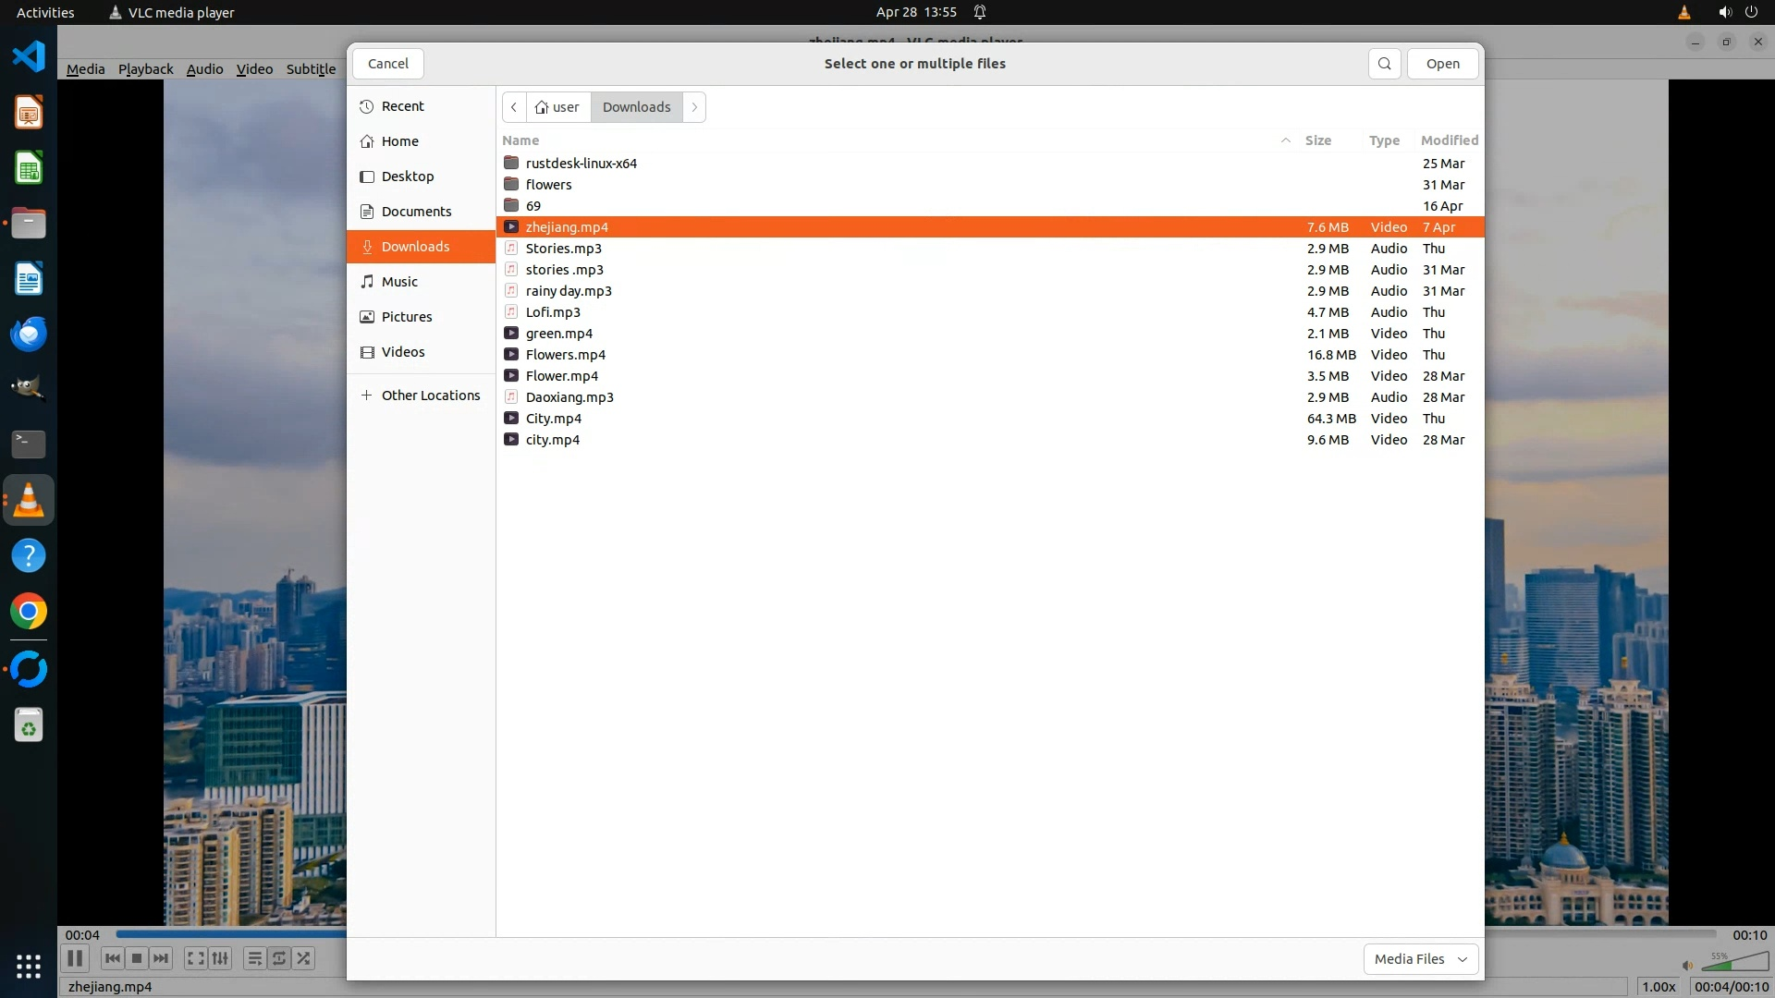Select the Music folder in sidebar
The width and height of the screenshot is (1775, 998).
pyautogui.click(x=399, y=282)
